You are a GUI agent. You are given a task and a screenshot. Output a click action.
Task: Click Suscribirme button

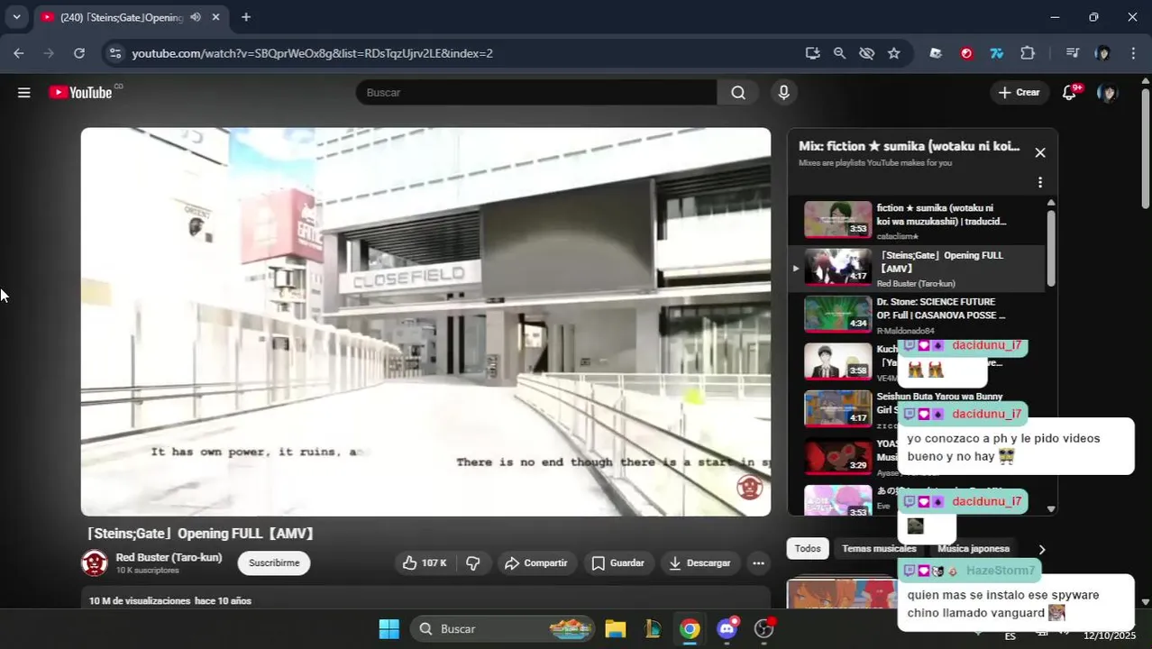[x=274, y=562]
